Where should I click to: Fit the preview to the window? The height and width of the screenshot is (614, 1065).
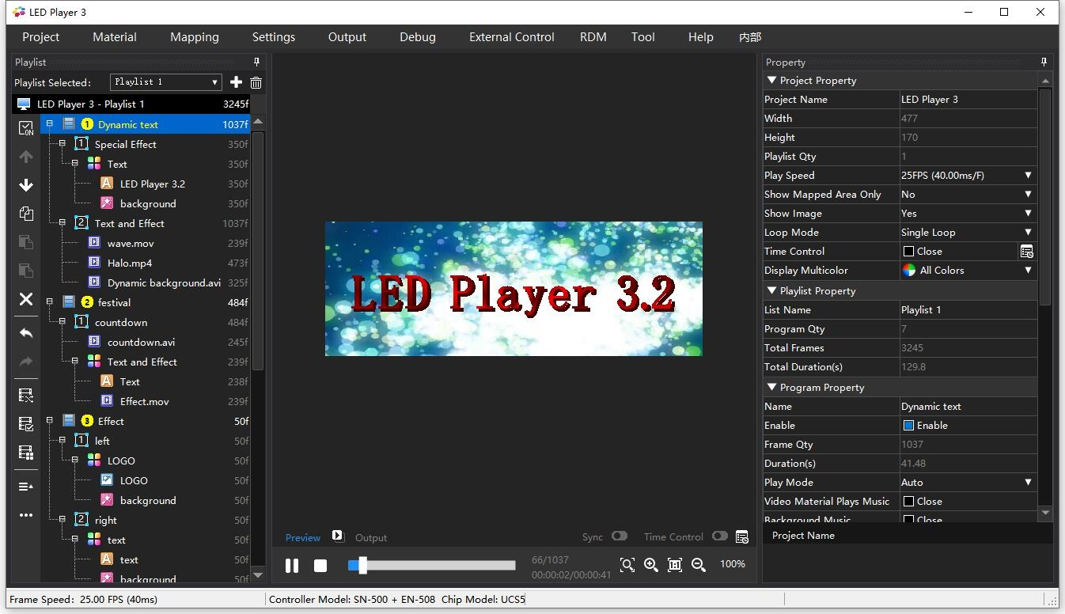point(627,564)
